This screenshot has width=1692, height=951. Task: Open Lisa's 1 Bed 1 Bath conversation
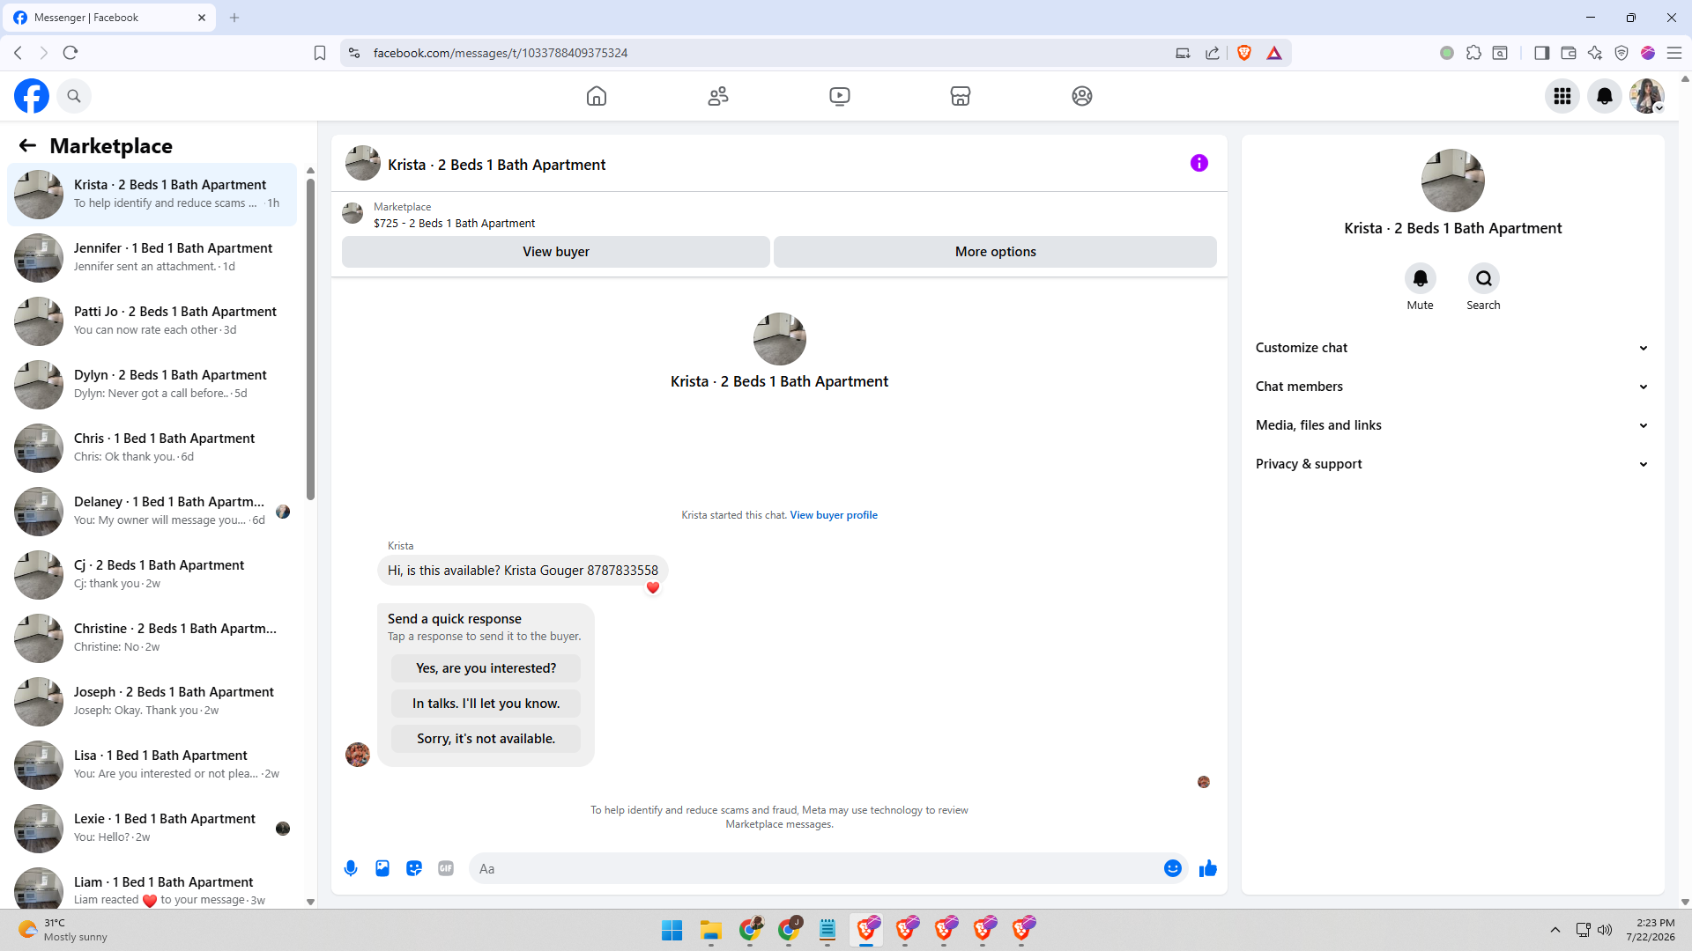(x=152, y=765)
